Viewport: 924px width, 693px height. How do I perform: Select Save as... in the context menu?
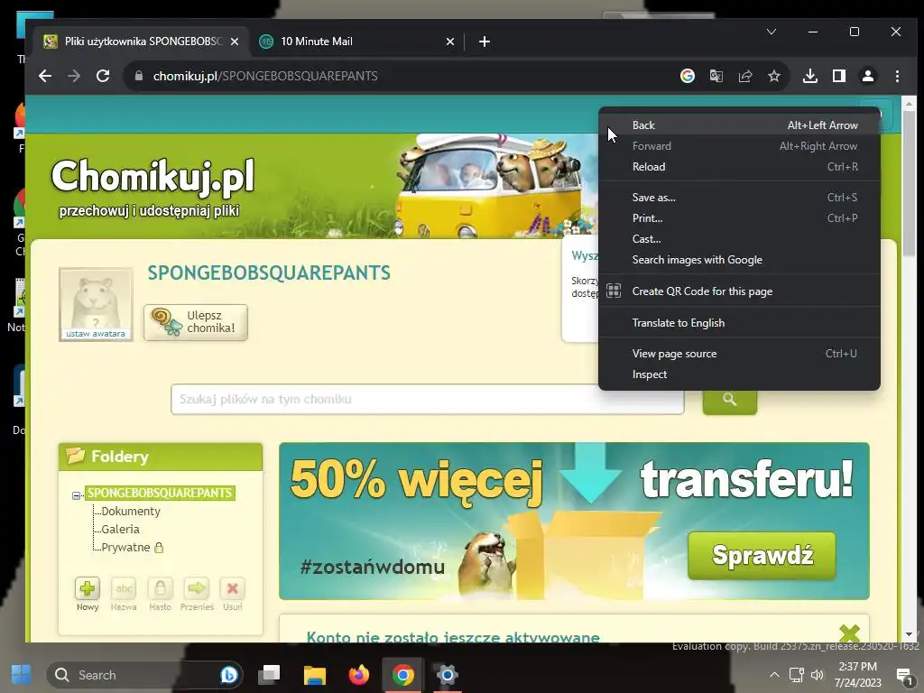739,198
